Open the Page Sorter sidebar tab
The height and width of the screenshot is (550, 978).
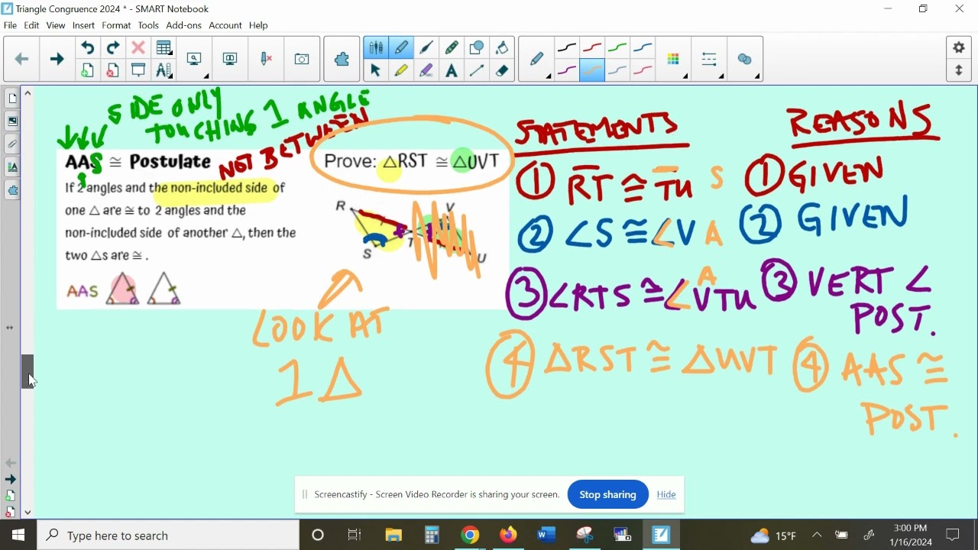12,99
